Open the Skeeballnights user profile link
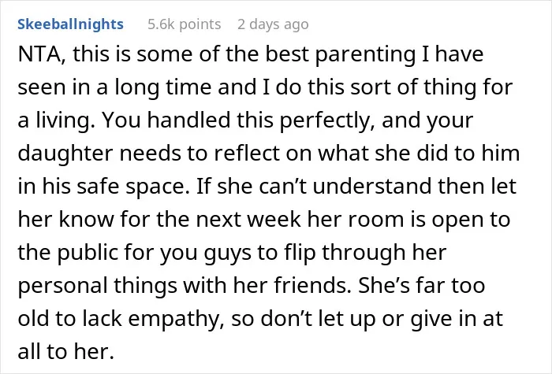 [70, 24]
